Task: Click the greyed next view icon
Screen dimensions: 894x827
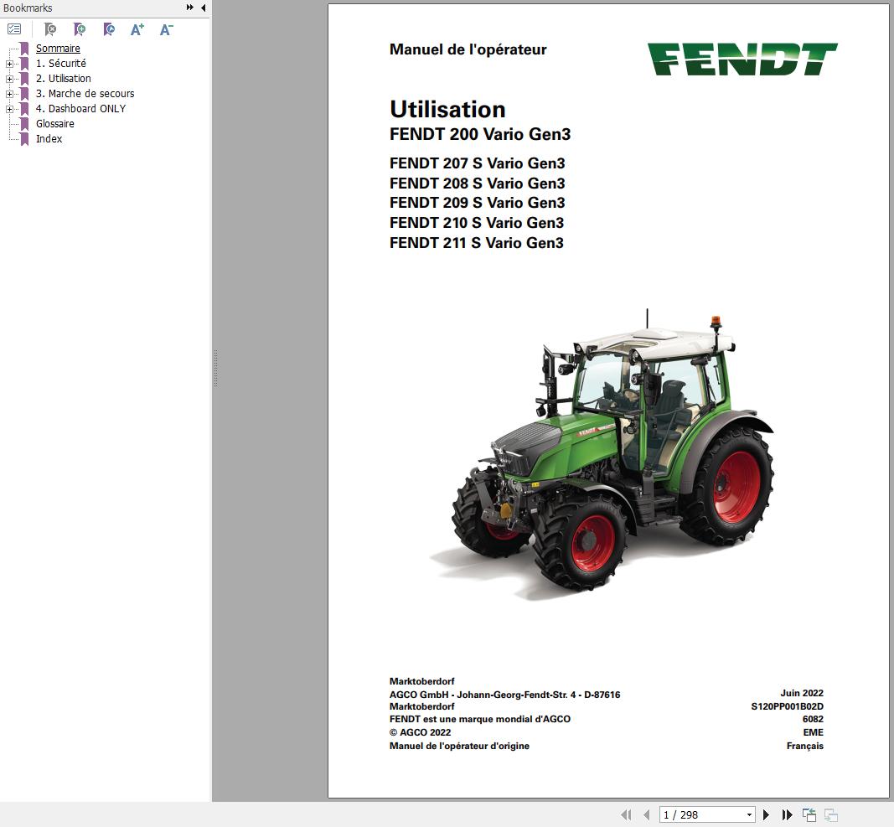Action: pos(830,815)
